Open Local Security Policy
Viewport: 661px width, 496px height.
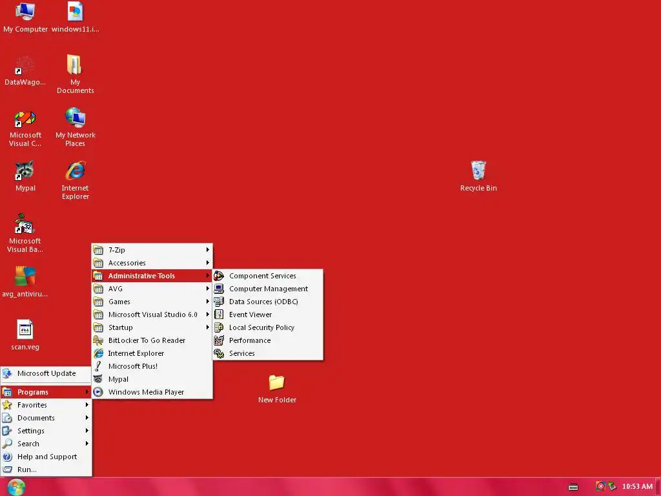(268, 327)
